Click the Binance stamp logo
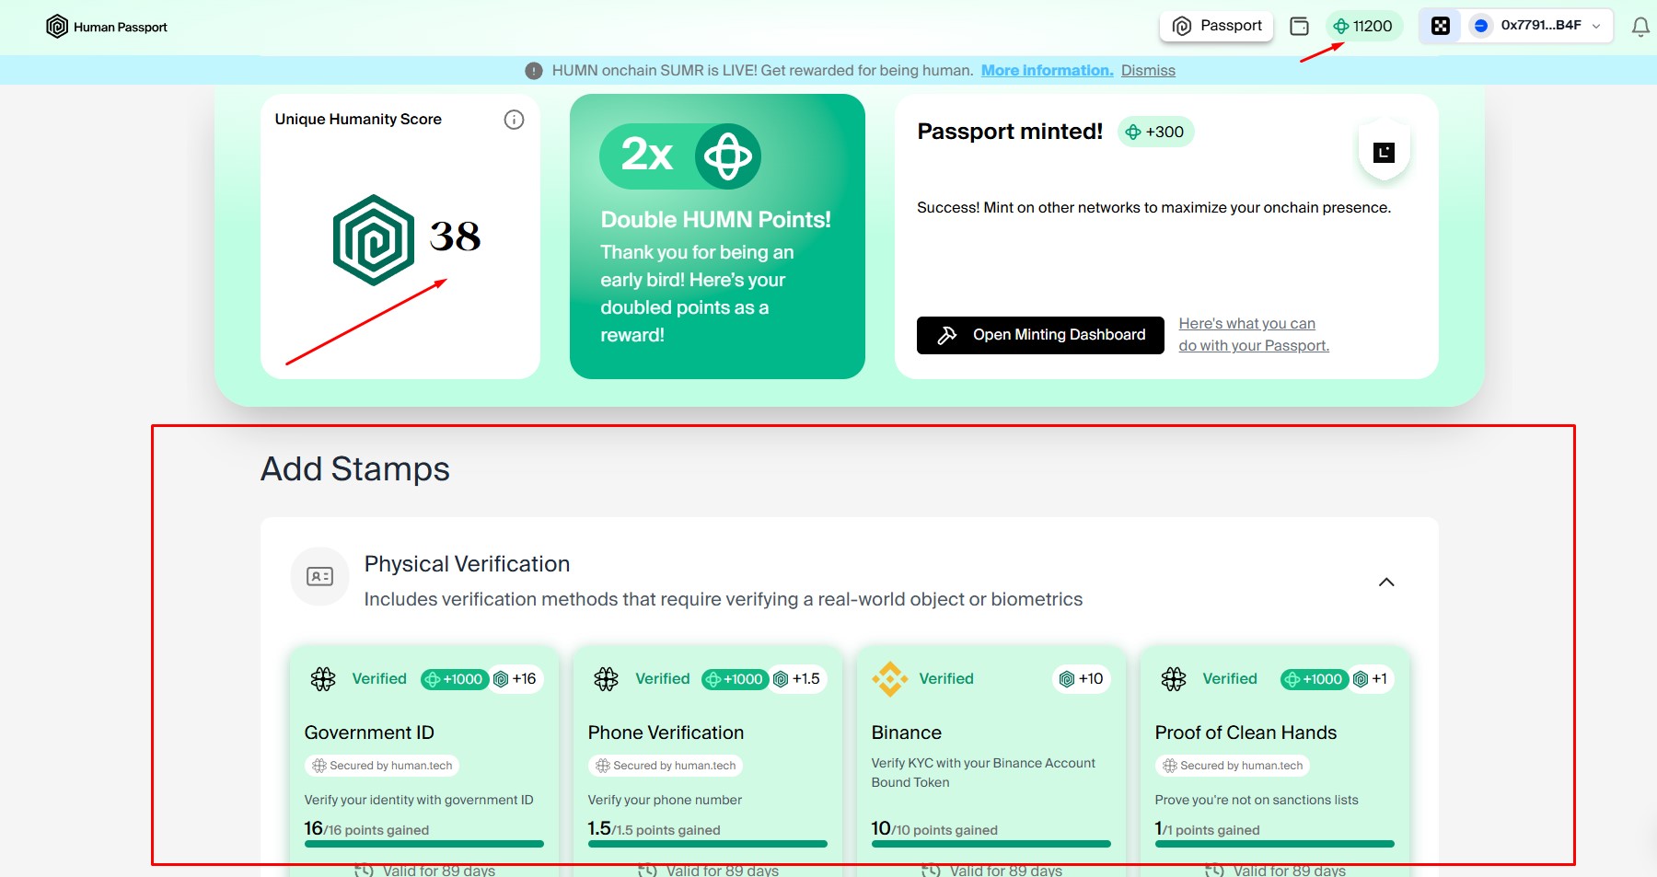This screenshot has width=1657, height=877. pyautogui.click(x=889, y=679)
